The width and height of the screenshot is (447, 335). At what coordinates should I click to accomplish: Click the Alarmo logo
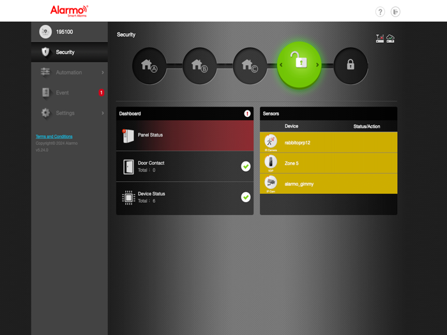click(x=69, y=11)
